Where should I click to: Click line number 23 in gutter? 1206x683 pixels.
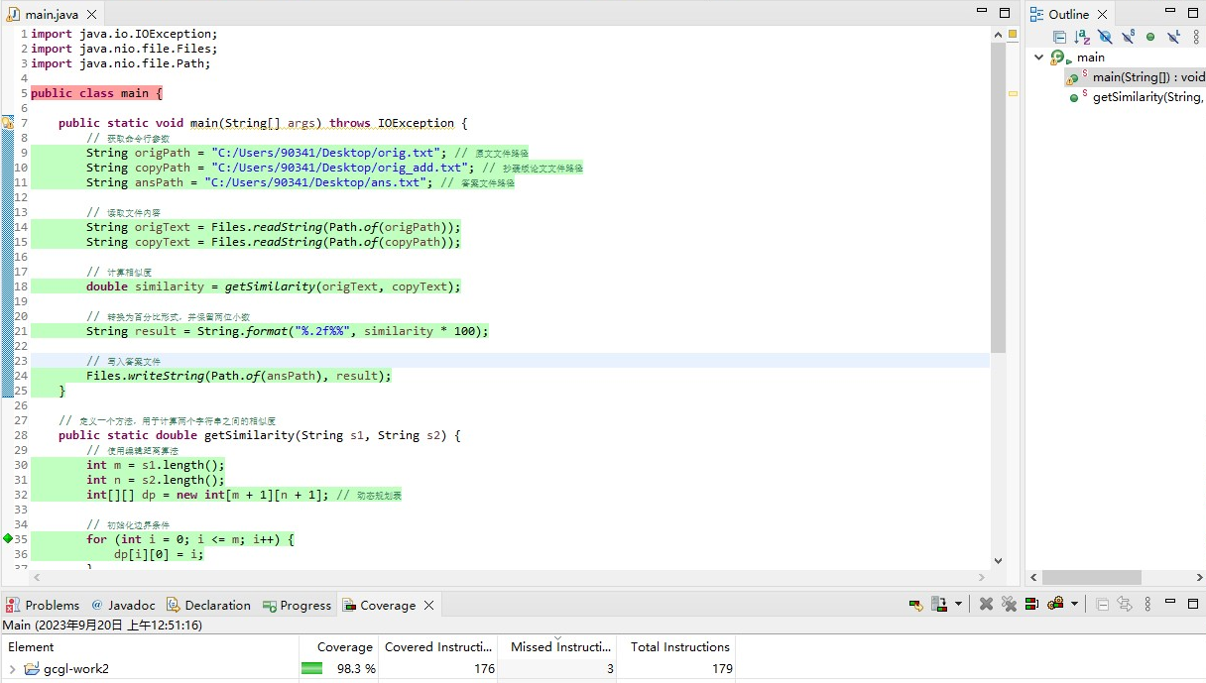coord(22,361)
